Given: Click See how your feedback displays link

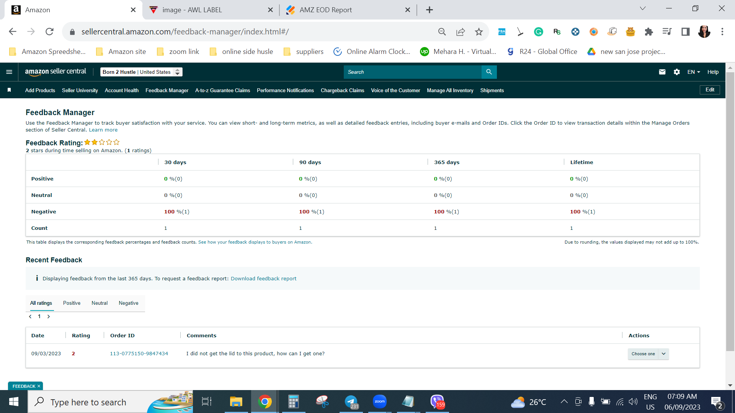Looking at the screenshot, I should pyautogui.click(x=255, y=242).
